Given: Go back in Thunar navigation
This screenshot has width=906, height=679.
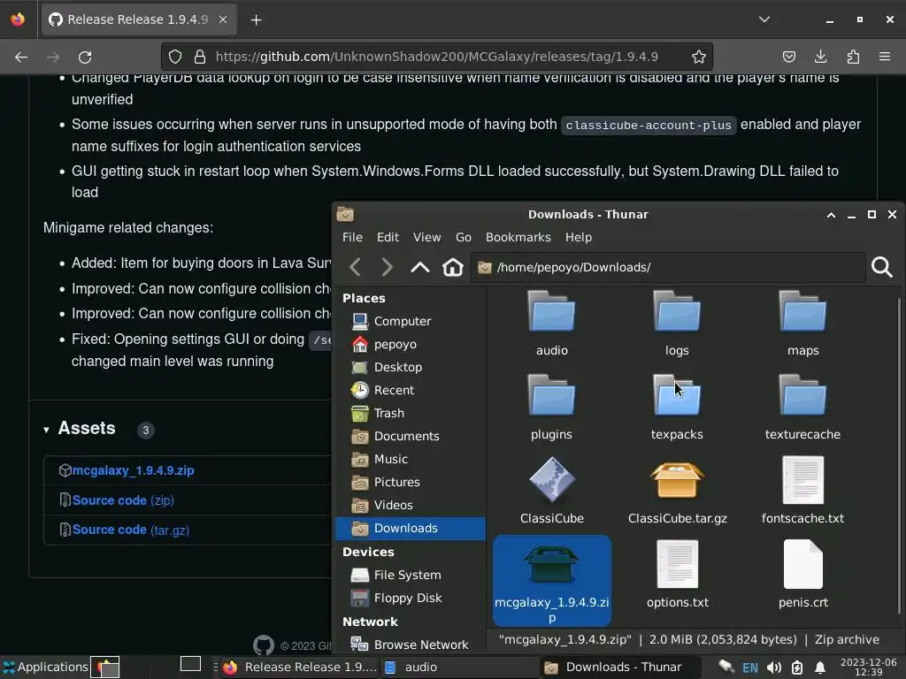Looking at the screenshot, I should point(356,267).
